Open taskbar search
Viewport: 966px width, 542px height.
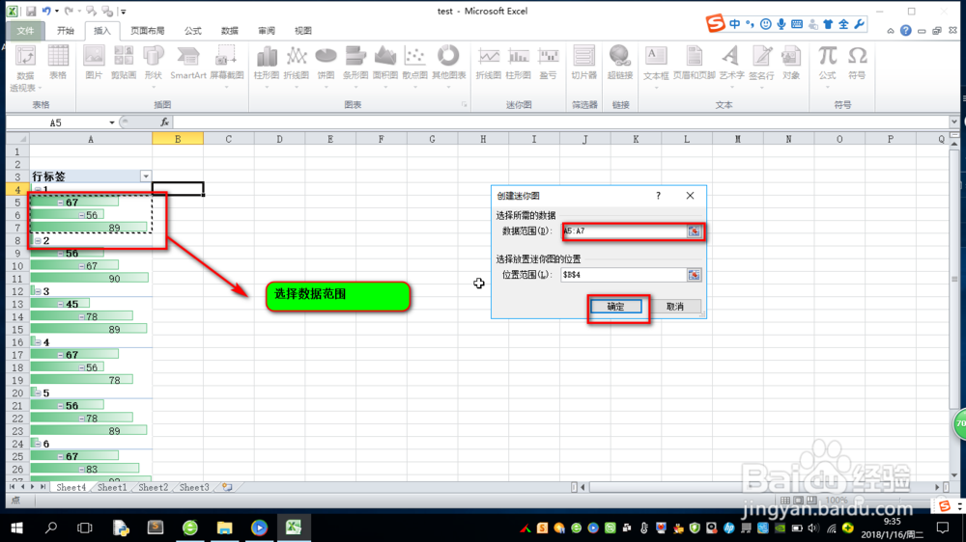(x=51, y=528)
